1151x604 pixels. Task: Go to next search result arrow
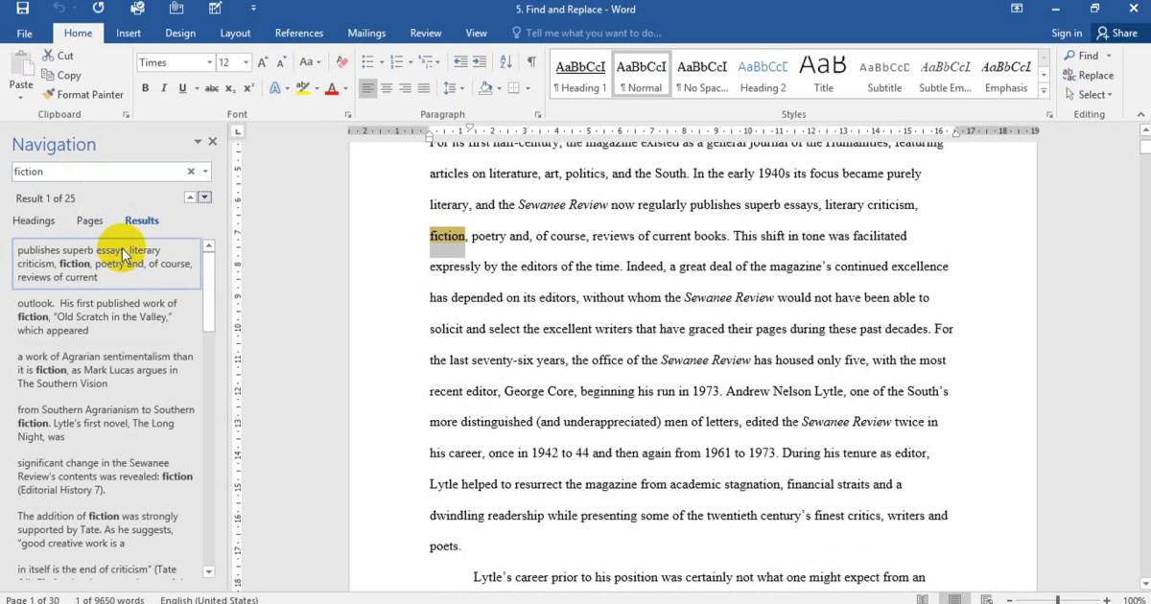pos(205,197)
